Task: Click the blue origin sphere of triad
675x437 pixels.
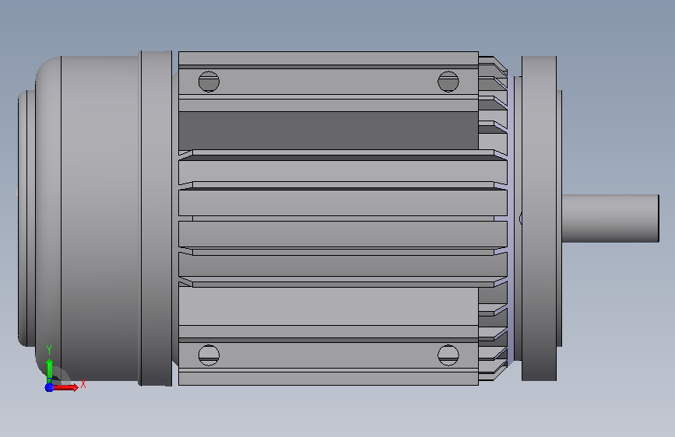Action: [49, 387]
